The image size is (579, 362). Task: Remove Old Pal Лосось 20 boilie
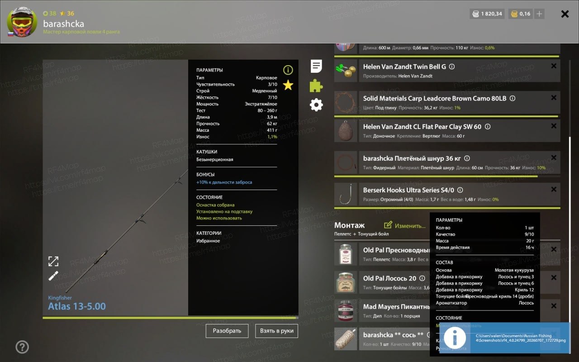point(554,277)
